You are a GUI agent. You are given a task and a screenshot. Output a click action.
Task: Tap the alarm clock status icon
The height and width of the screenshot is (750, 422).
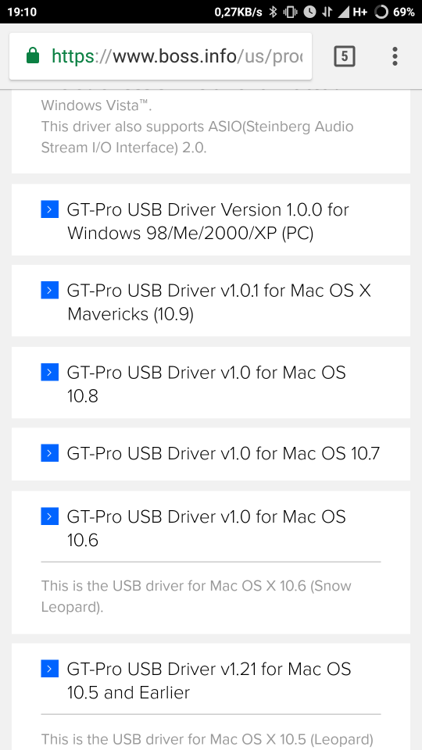click(x=309, y=12)
